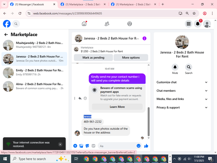This screenshot has width=217, height=163.
Task: Open Chrome three-dot menu
Action: click(212, 13)
